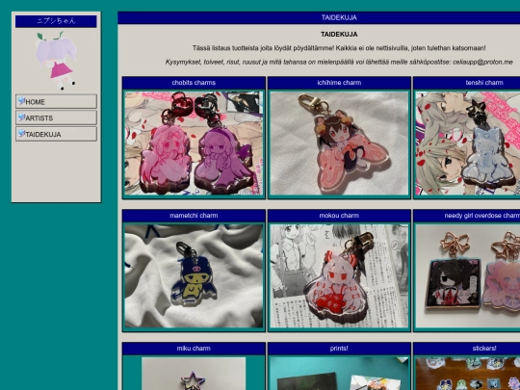Open the prints! photo

(339, 374)
